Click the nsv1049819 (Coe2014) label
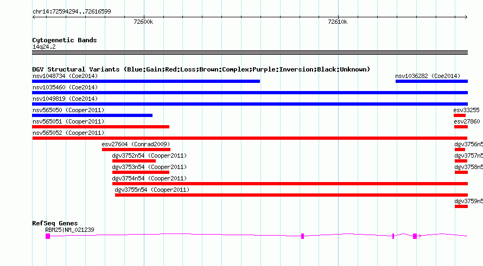Screen dimensions: 483x266 pos(65,99)
